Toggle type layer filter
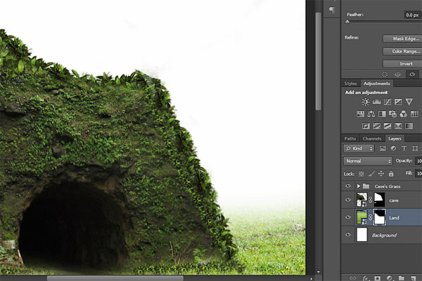The image size is (422, 281). (404, 148)
